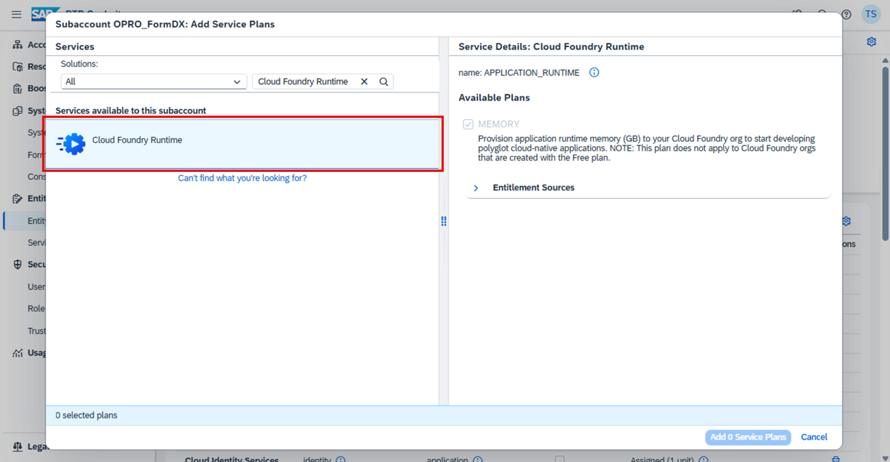This screenshot has width=890, height=462.
Task: Click the Cloud Foundry Runtime service icon
Action: 72,144
